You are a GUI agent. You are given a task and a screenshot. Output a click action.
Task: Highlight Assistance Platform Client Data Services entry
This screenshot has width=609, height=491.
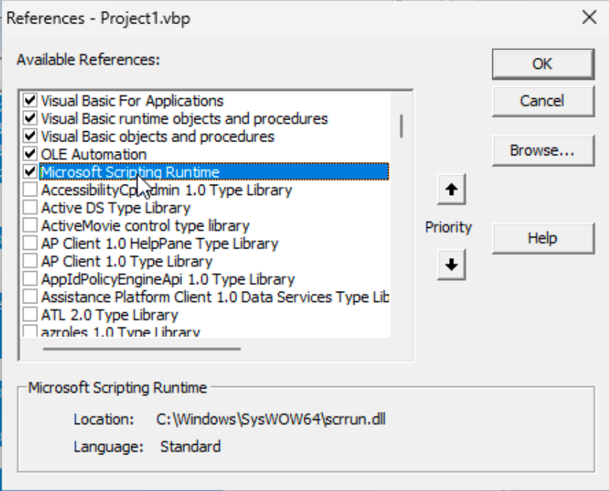[214, 297]
